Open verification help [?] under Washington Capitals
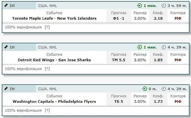The height and width of the screenshot is (118, 191). point(47,110)
